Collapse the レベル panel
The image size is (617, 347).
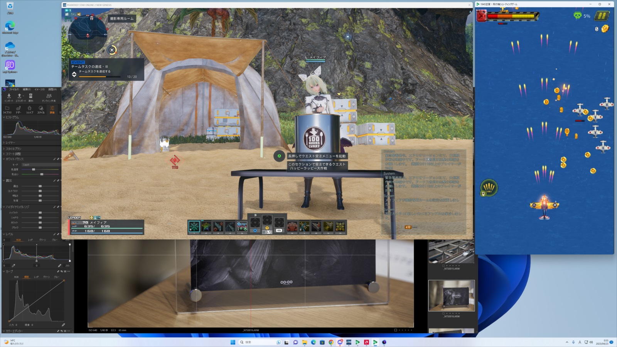[x=4, y=234]
